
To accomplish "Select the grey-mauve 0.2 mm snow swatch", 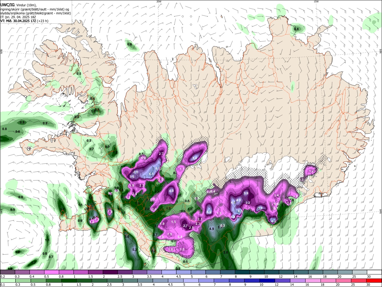I will 7,272.
